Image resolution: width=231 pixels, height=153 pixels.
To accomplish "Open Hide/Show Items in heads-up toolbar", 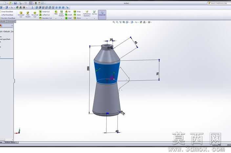I will 136,22.
